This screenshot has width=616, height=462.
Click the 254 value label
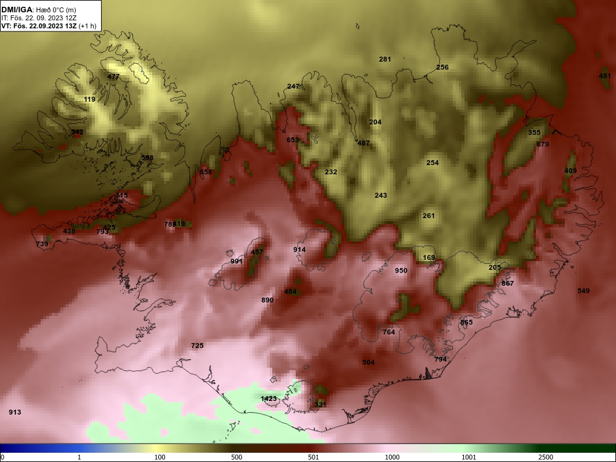(432, 163)
